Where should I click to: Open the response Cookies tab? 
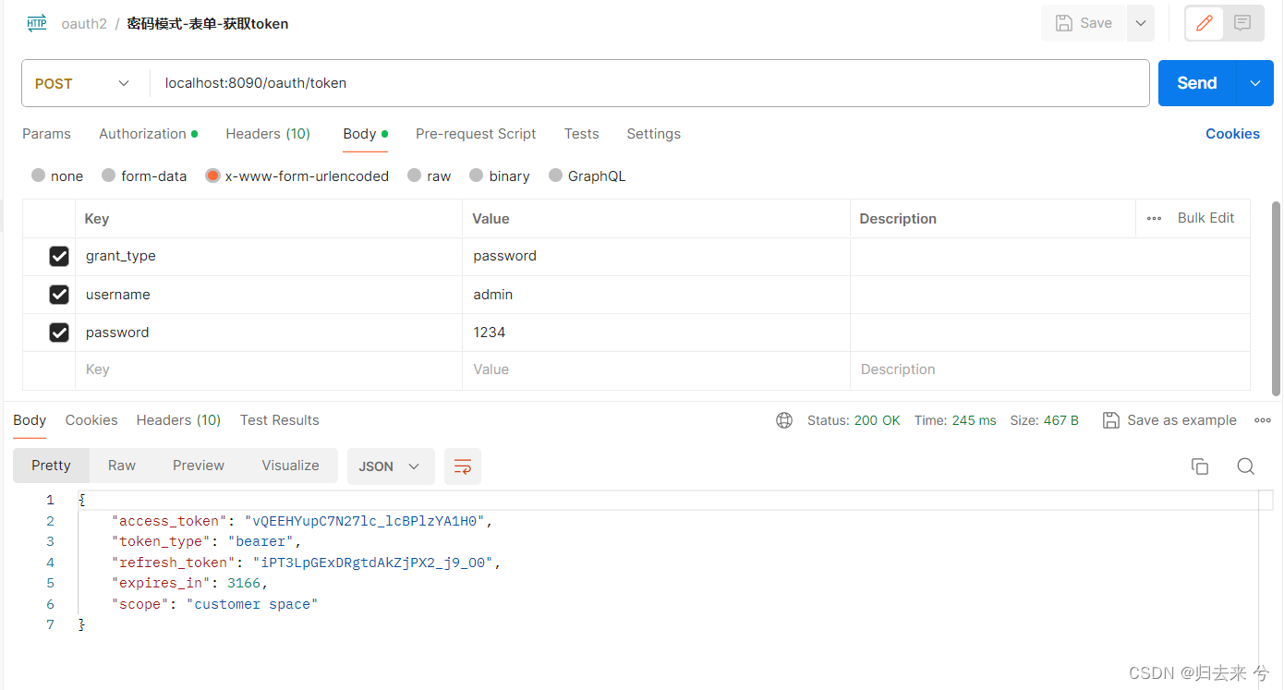91,420
